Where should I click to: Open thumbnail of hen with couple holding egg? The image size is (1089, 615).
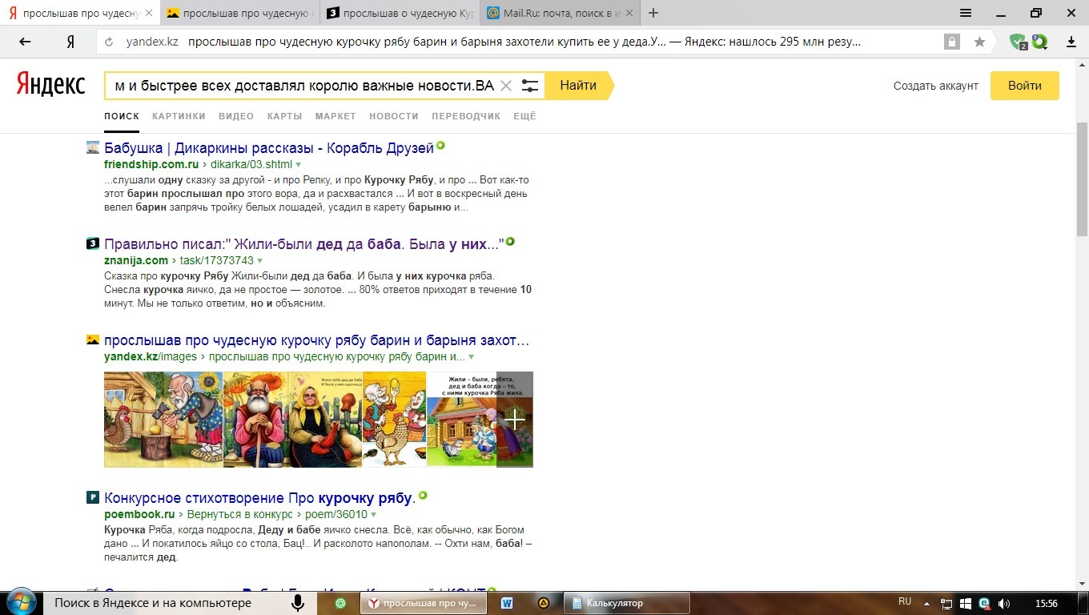(394, 420)
